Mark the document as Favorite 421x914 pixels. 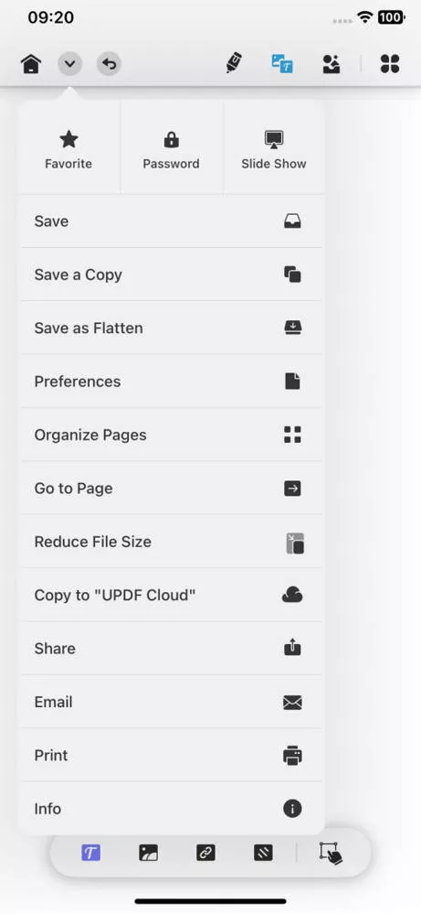(x=68, y=149)
